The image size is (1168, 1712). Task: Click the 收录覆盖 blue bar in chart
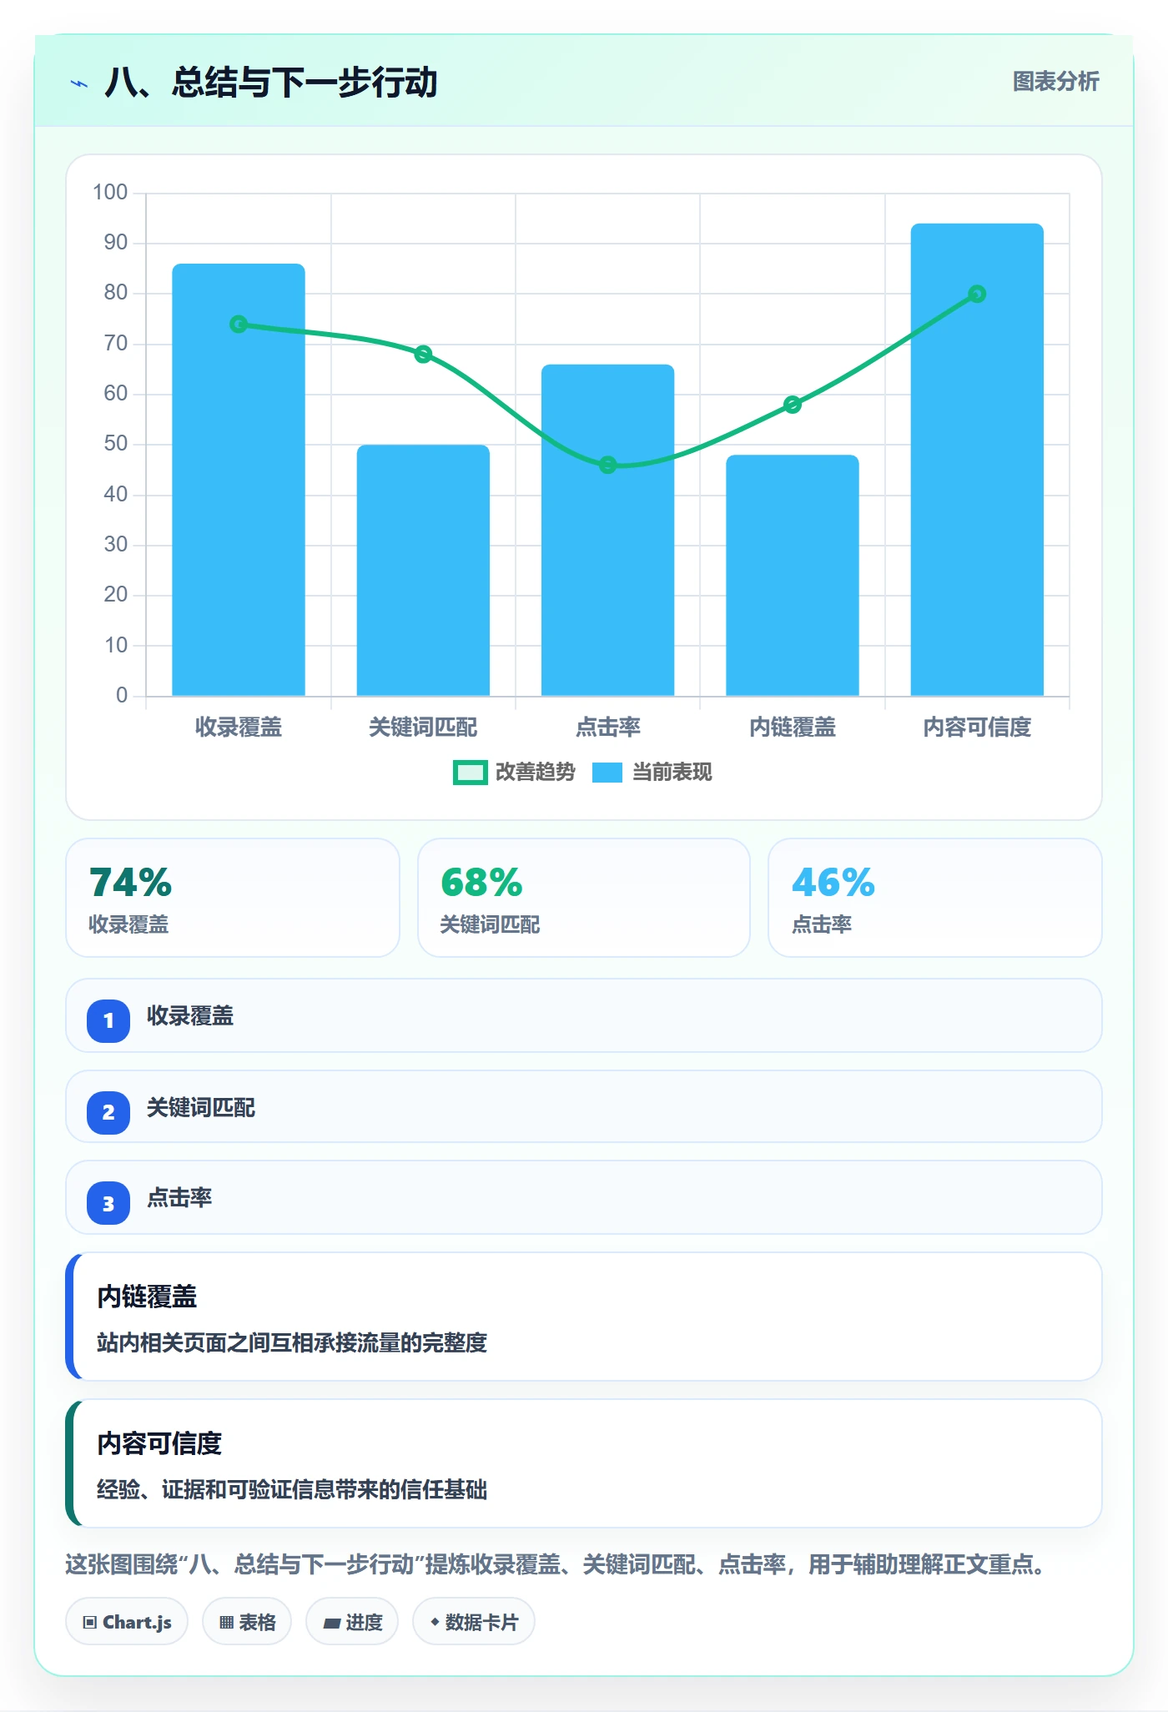(x=239, y=480)
